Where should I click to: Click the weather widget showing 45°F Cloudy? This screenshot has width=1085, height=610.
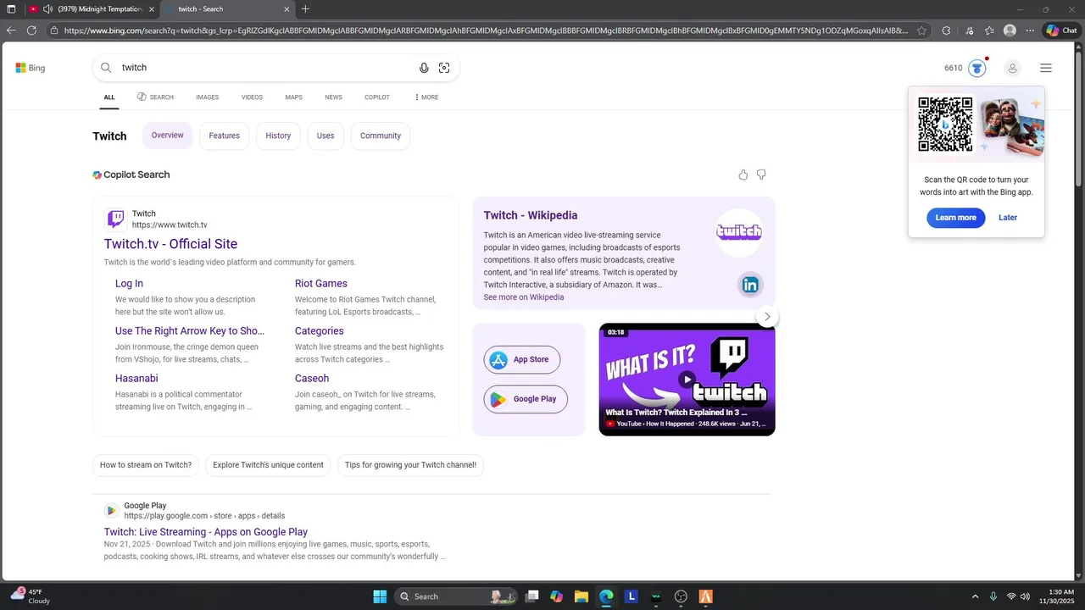coord(30,596)
